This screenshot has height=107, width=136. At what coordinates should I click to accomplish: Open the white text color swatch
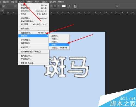[64, 6]
